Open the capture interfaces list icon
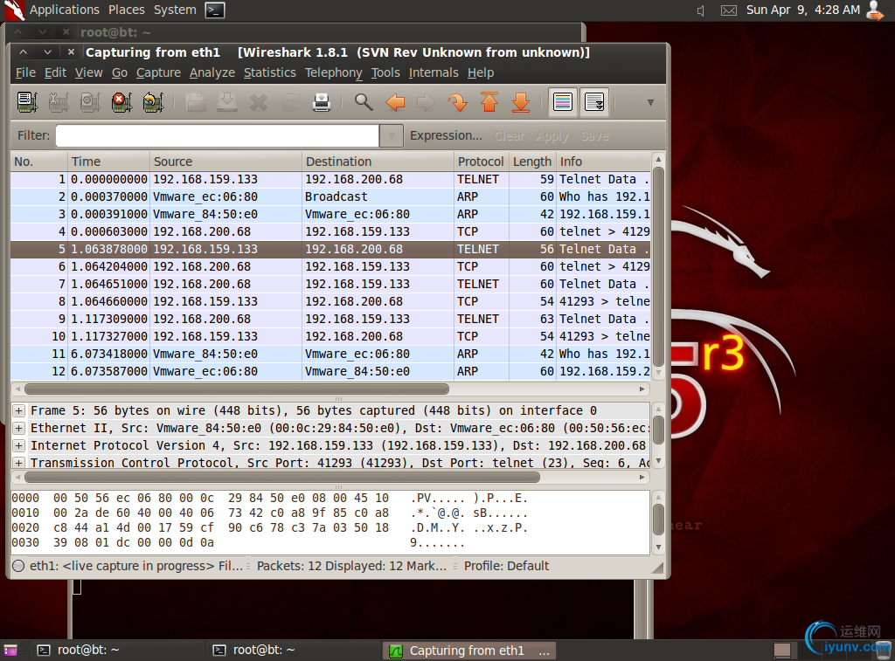Viewport: 895px width, 661px height. (x=27, y=103)
